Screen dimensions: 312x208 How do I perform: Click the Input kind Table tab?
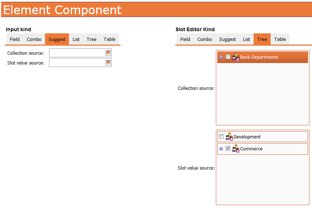tap(109, 39)
